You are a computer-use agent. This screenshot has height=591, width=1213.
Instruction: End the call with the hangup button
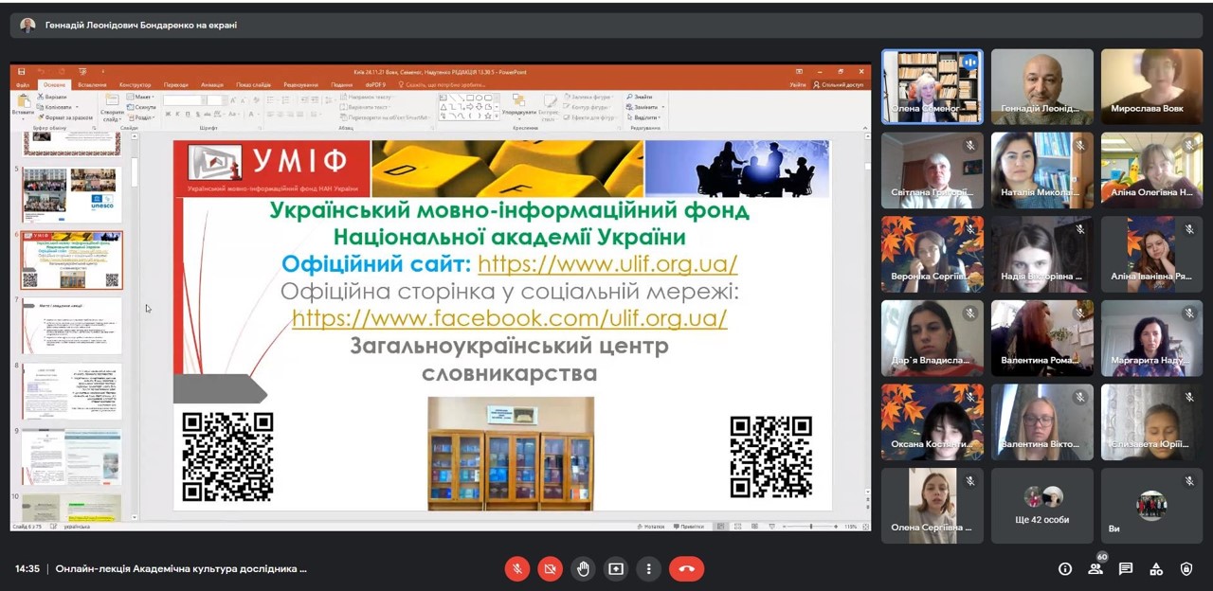click(687, 568)
